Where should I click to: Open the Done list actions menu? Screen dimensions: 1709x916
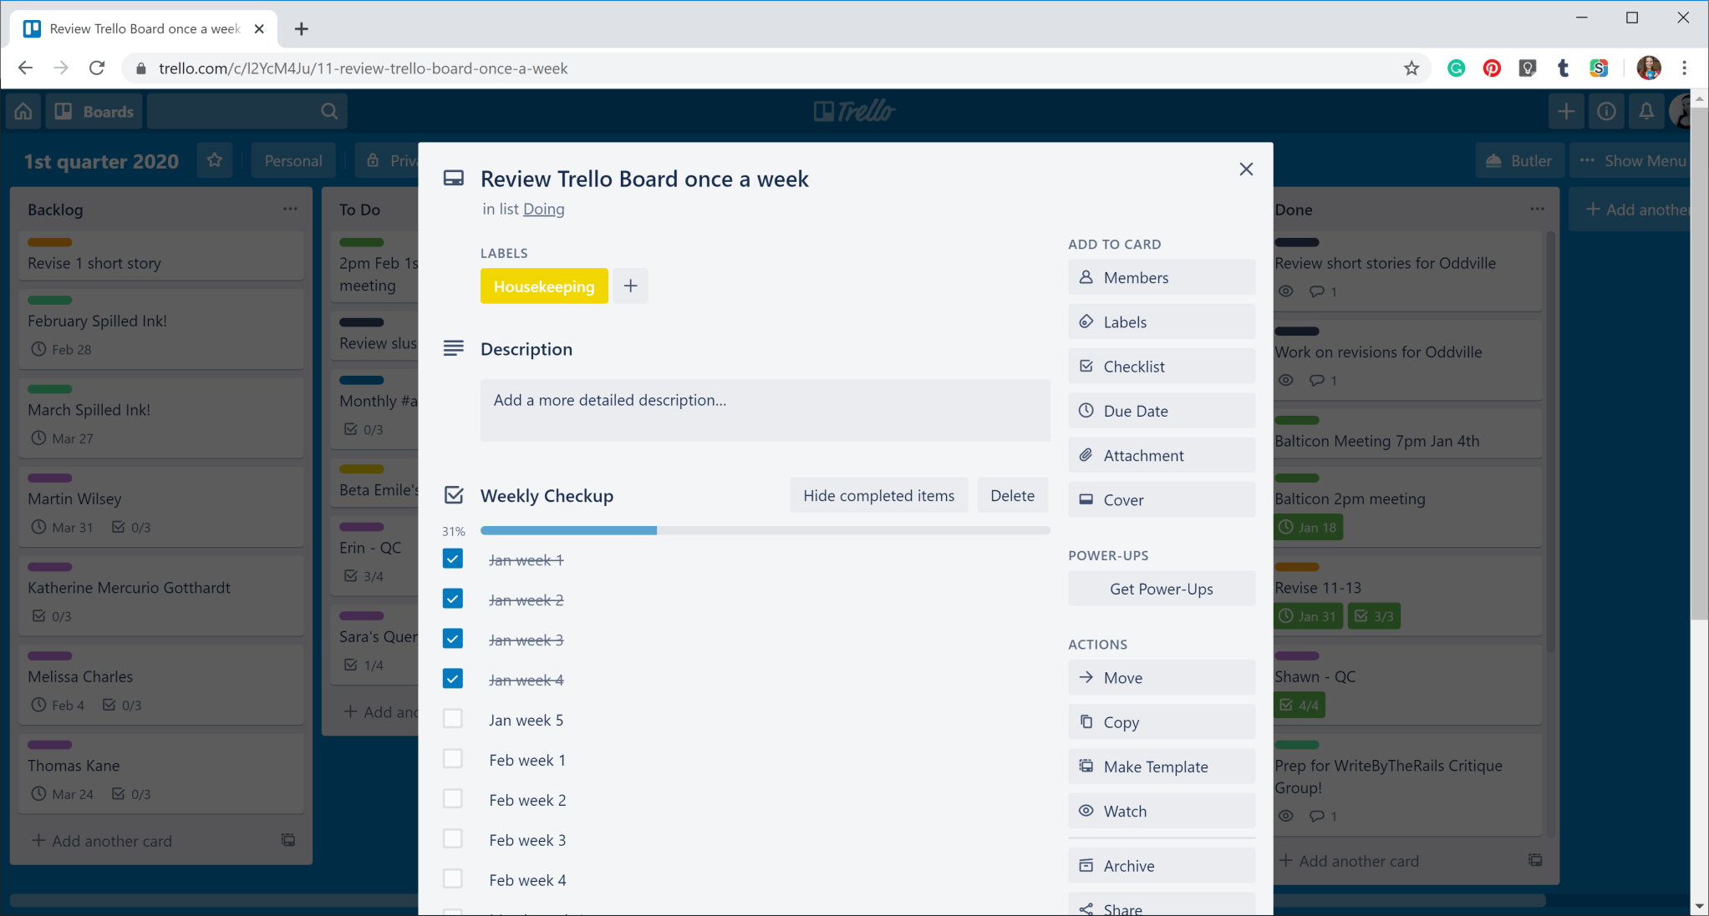tap(1537, 209)
